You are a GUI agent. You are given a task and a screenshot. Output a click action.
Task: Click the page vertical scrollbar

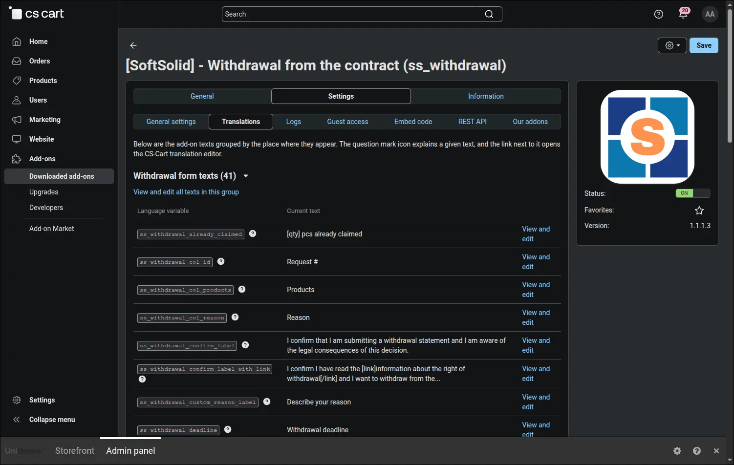click(x=730, y=76)
